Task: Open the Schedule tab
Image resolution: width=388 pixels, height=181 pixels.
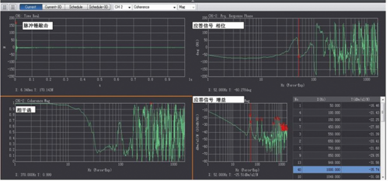Action: [x=75, y=7]
